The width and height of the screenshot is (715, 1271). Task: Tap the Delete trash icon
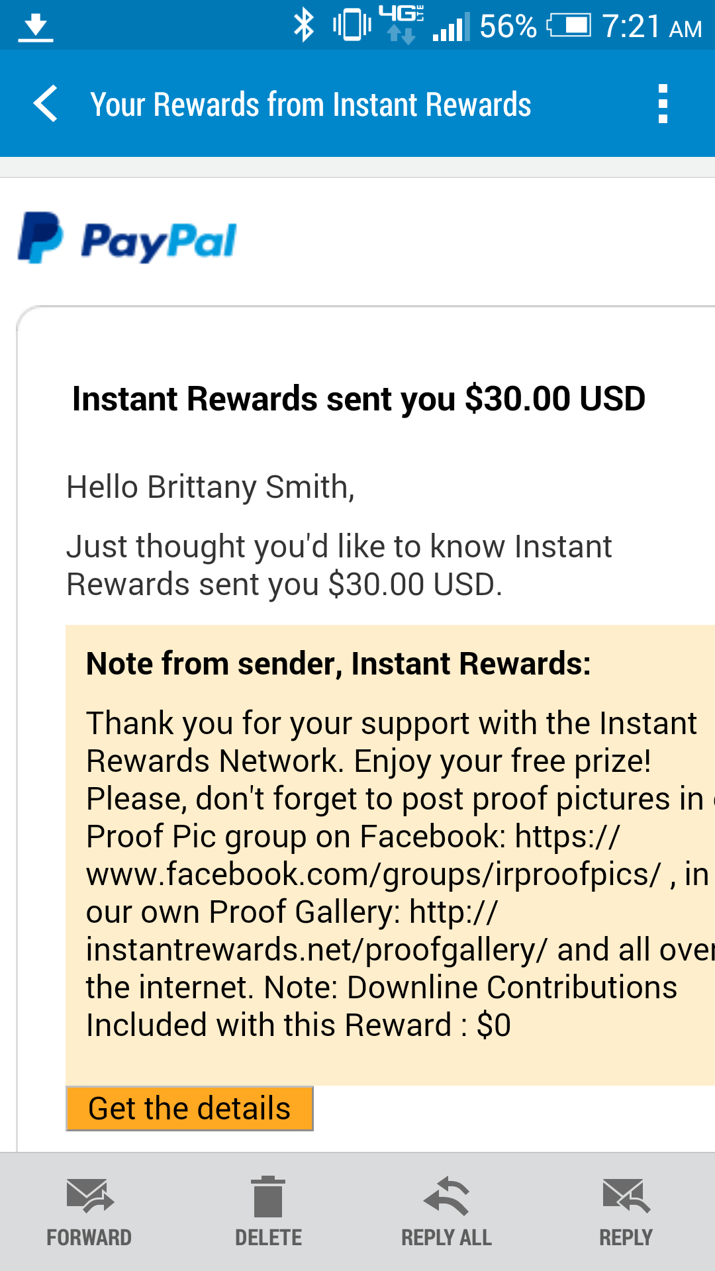click(269, 1196)
